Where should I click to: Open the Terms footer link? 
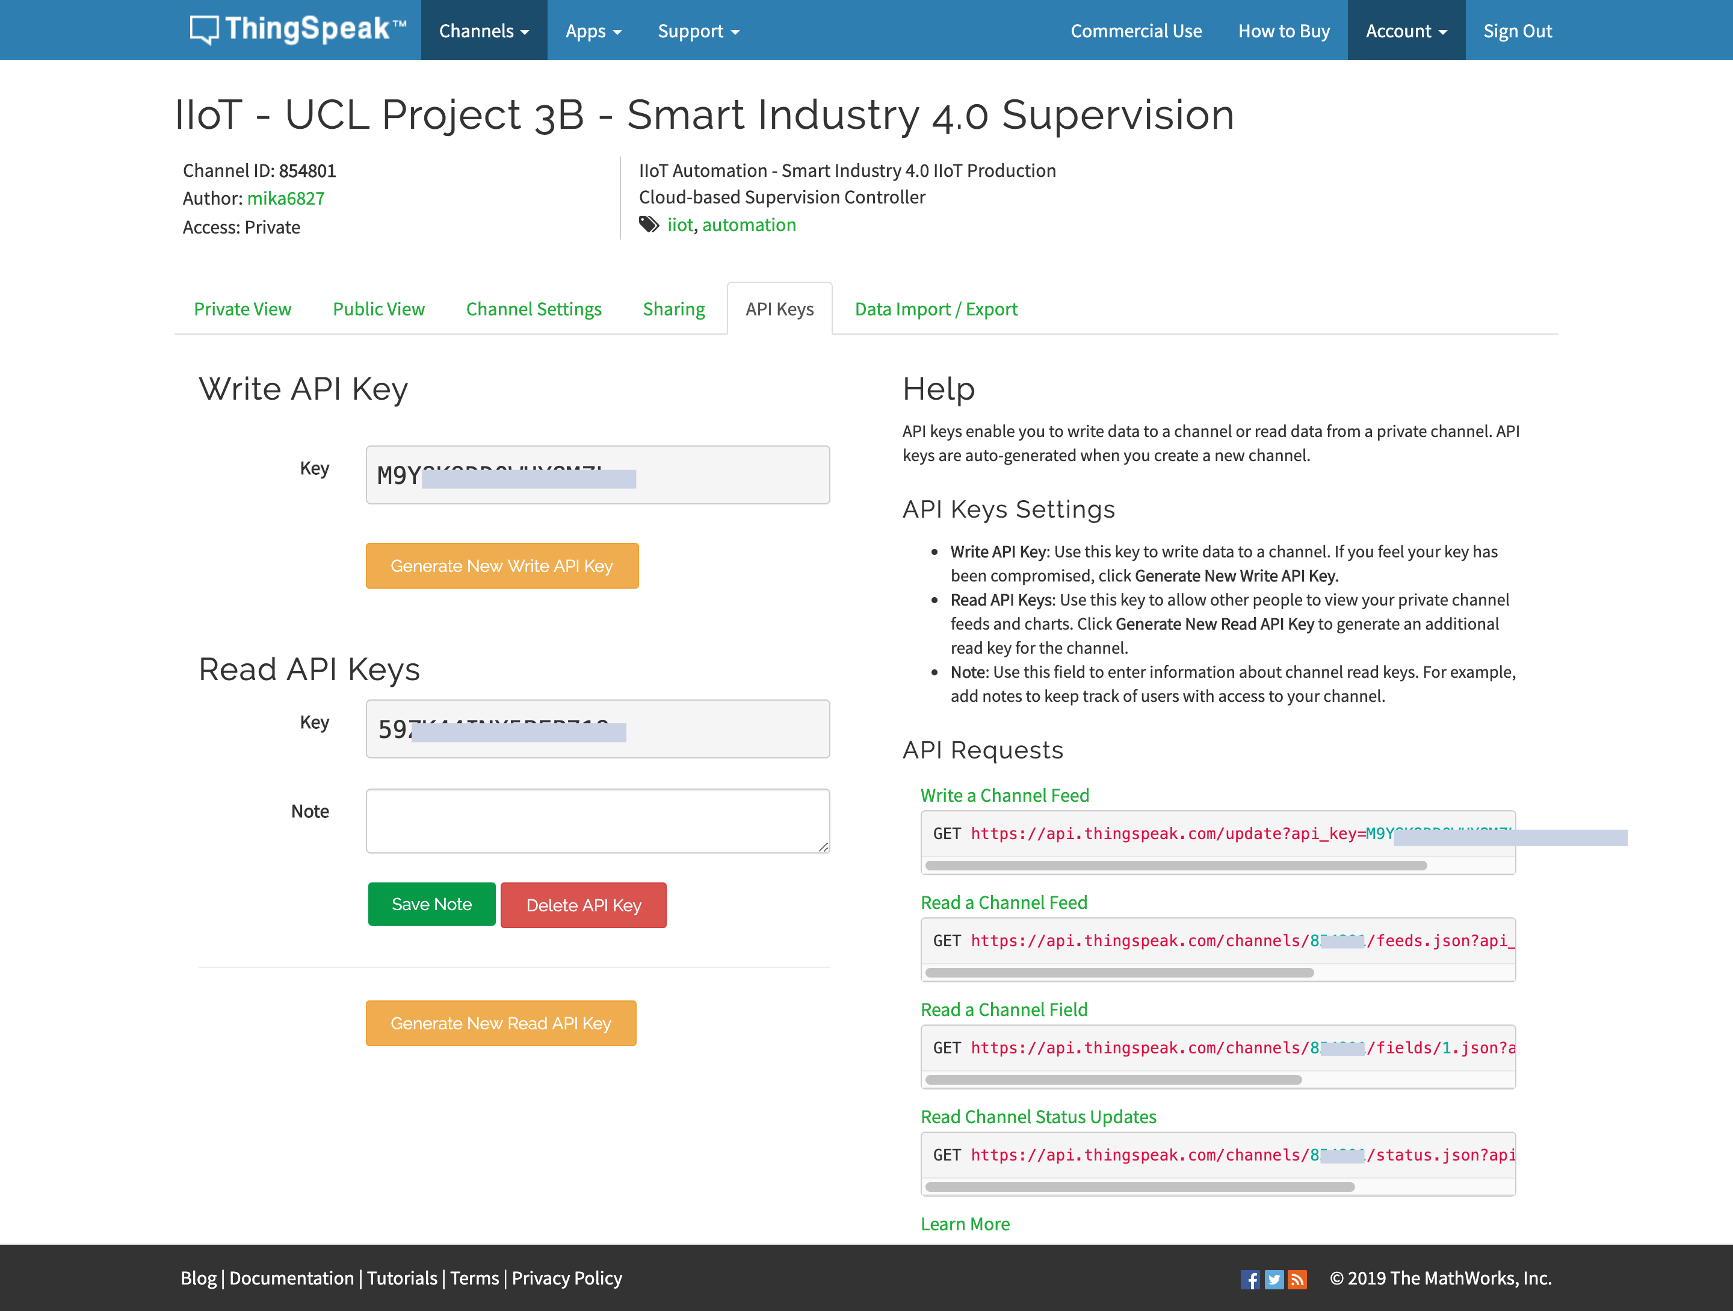474,1278
